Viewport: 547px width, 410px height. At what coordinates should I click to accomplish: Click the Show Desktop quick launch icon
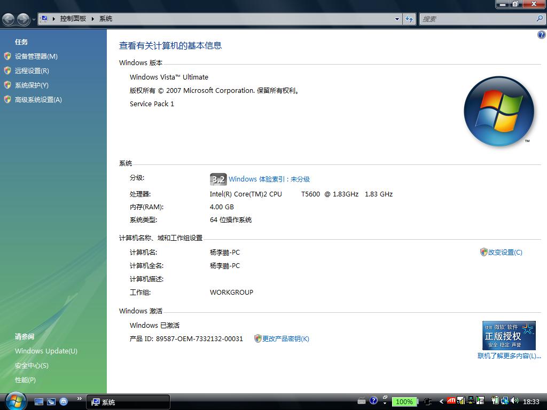point(39,401)
